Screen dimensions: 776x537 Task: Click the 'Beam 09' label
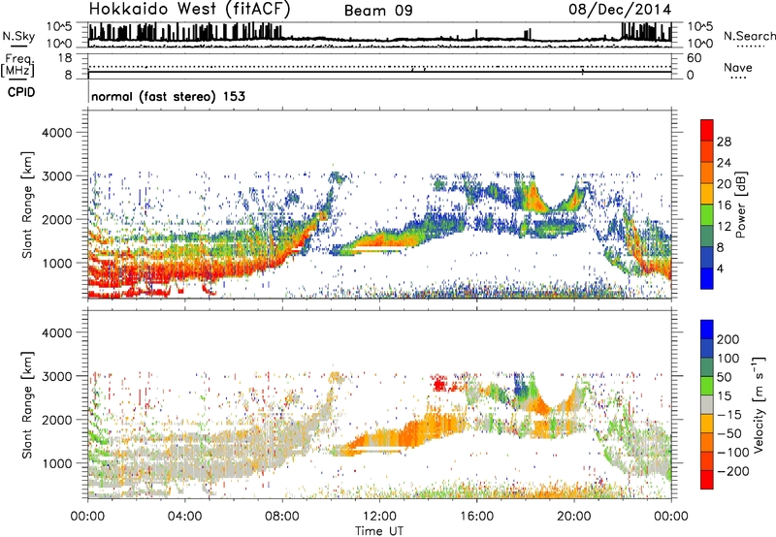pyautogui.click(x=378, y=11)
